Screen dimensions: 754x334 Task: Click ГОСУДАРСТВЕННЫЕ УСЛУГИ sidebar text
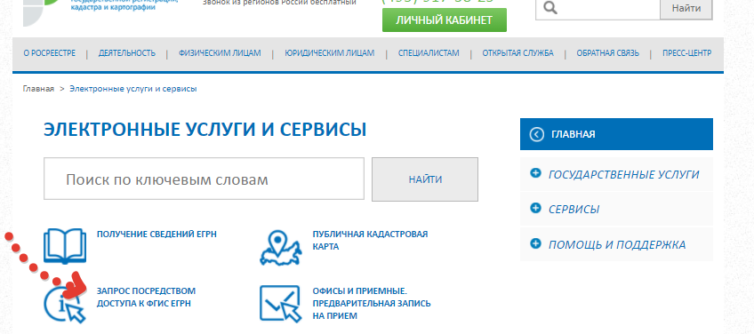click(x=623, y=174)
